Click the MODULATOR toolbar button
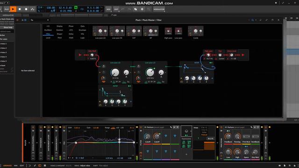Screen dimensions: 299x168 pyautogui.click(x=159, y=9)
